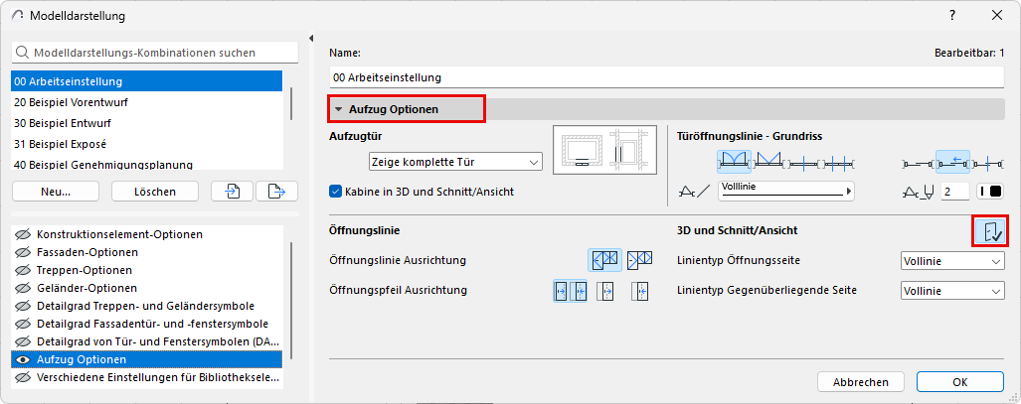Click the Abbrechen button
The width and height of the screenshot is (1021, 404).
[861, 382]
